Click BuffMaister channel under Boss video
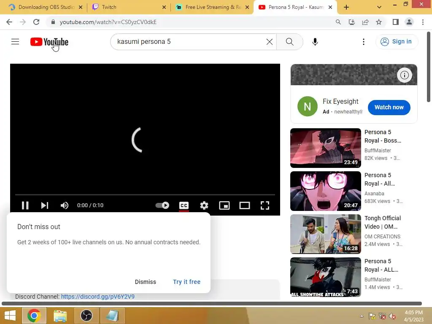This screenshot has height=324, width=432. click(378, 151)
